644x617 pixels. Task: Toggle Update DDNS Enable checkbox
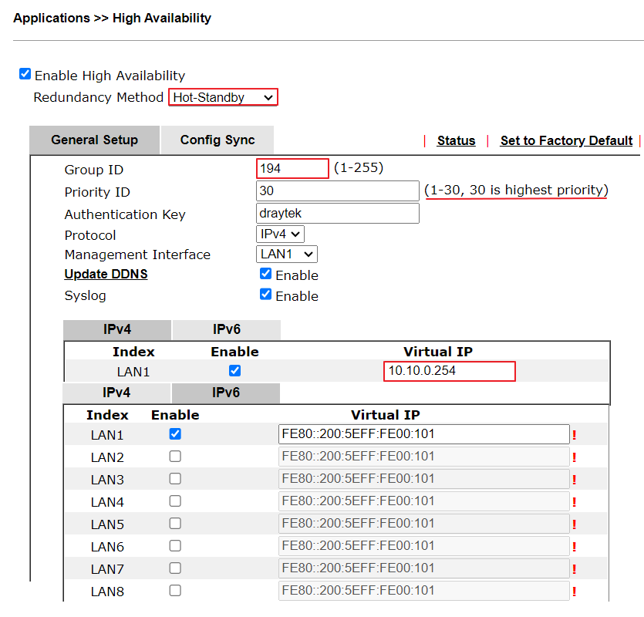pos(266,274)
